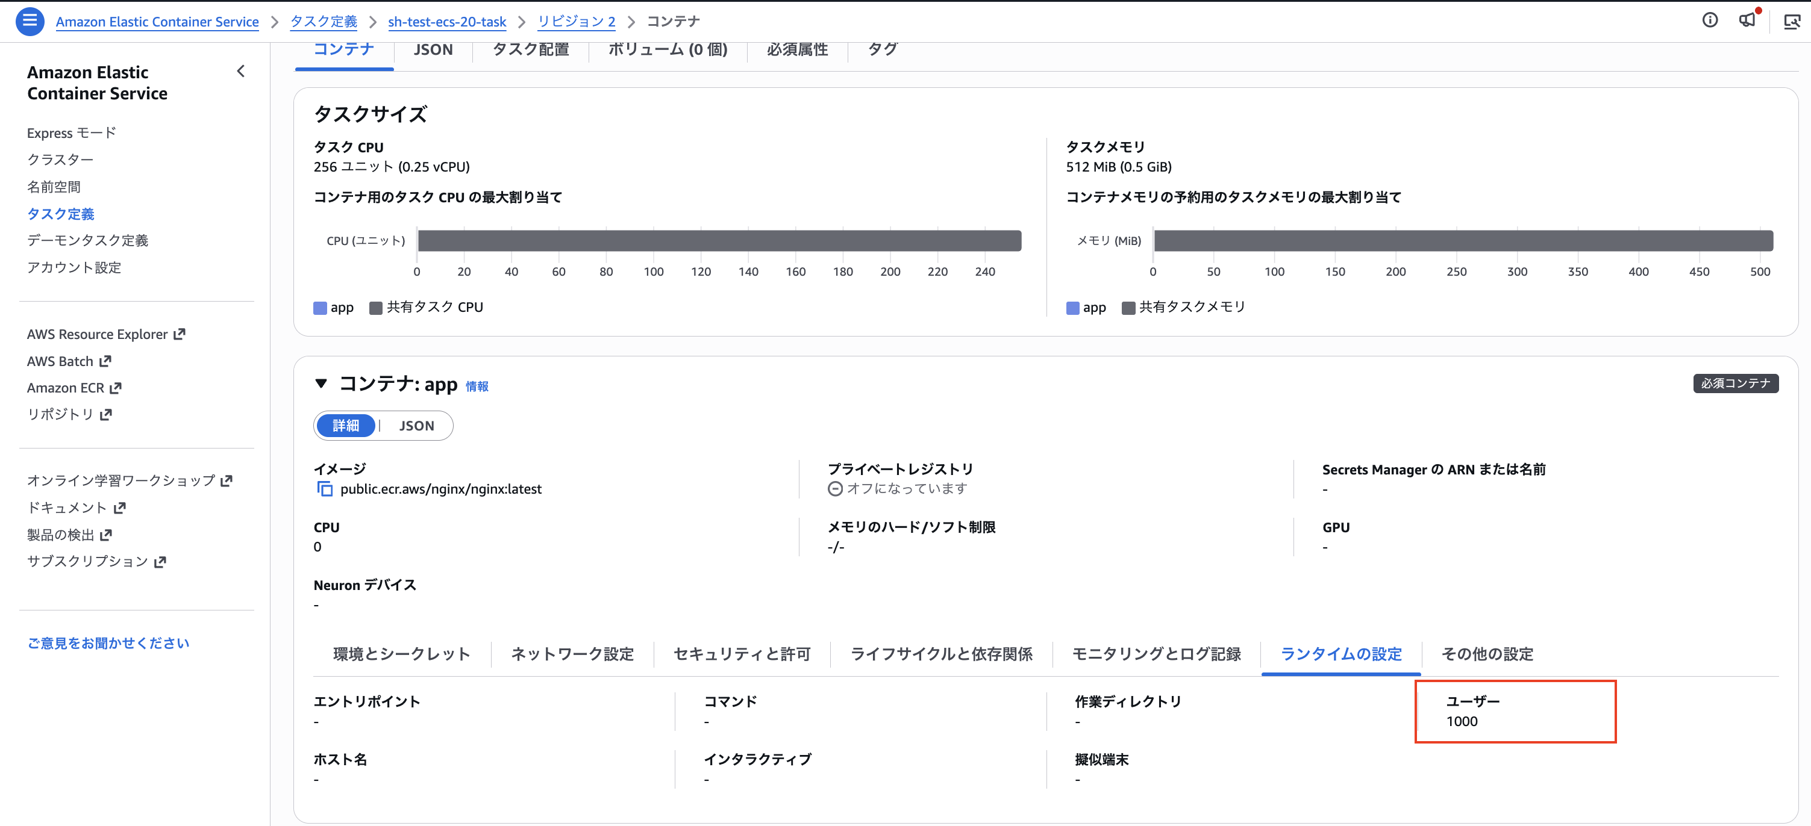Switch to タグ tab

click(x=882, y=51)
